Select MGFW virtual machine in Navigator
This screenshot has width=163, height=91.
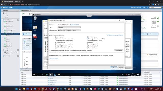coord(8,40)
